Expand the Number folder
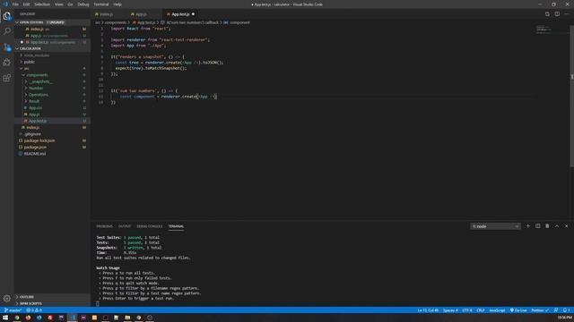This screenshot has height=322, width=574. click(52, 88)
